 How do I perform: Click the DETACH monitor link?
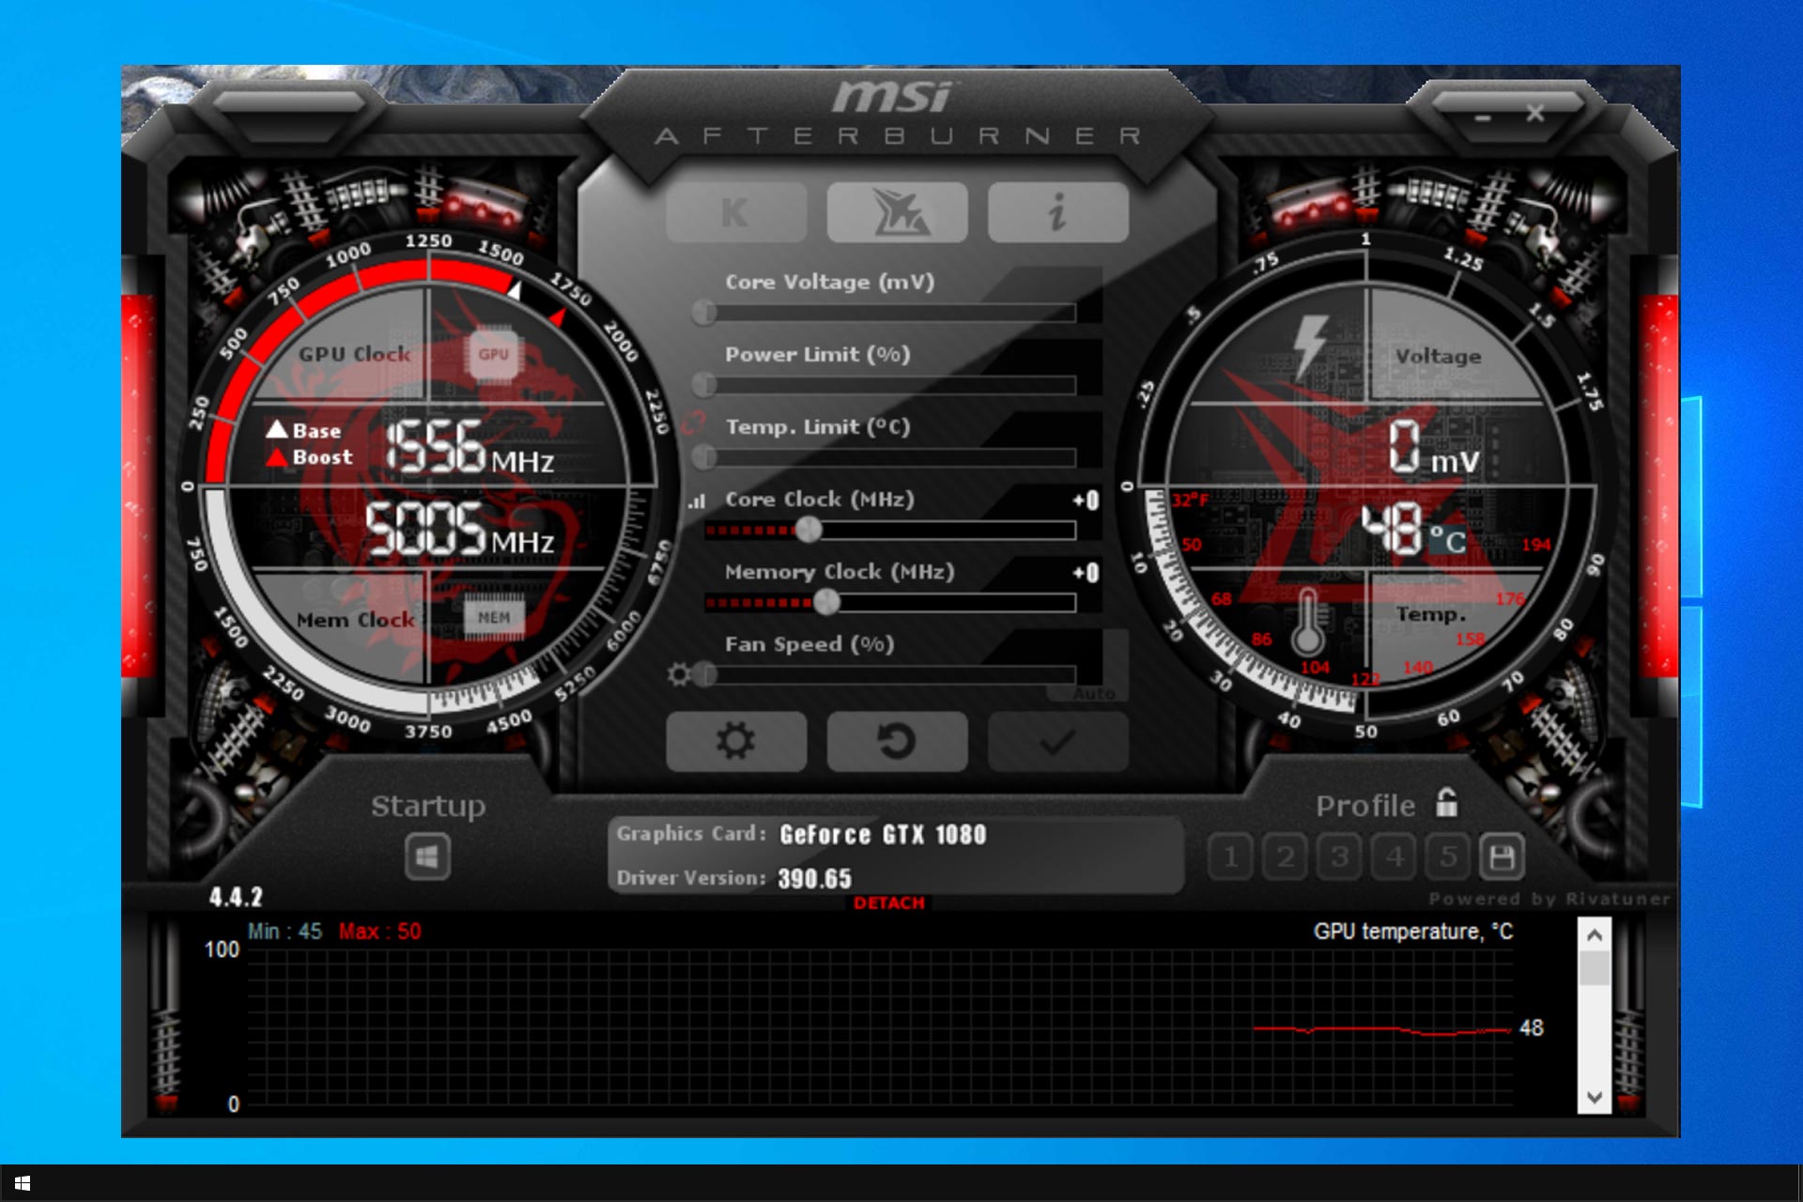[889, 903]
